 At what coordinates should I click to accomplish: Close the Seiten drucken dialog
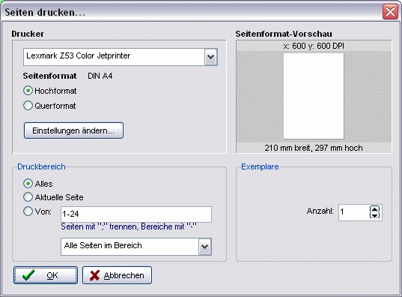(x=390, y=11)
